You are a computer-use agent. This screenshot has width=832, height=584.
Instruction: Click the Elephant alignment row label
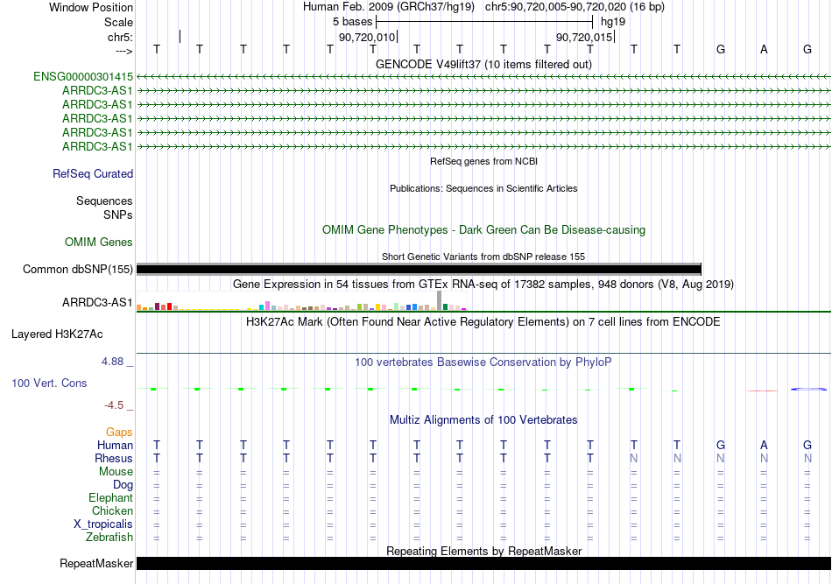pos(110,497)
